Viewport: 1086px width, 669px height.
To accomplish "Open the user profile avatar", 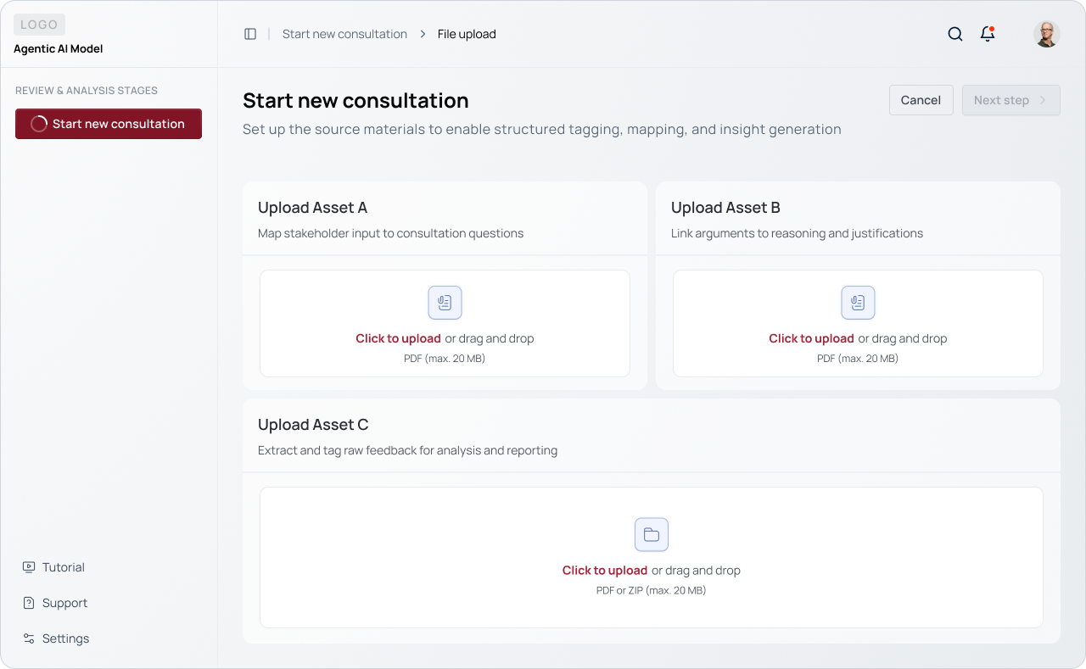I will [x=1046, y=34].
